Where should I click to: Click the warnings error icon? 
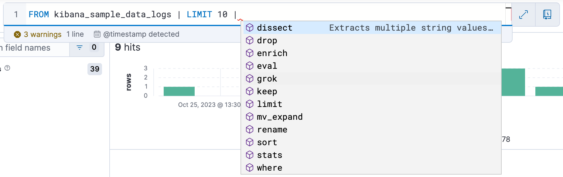[17, 35]
